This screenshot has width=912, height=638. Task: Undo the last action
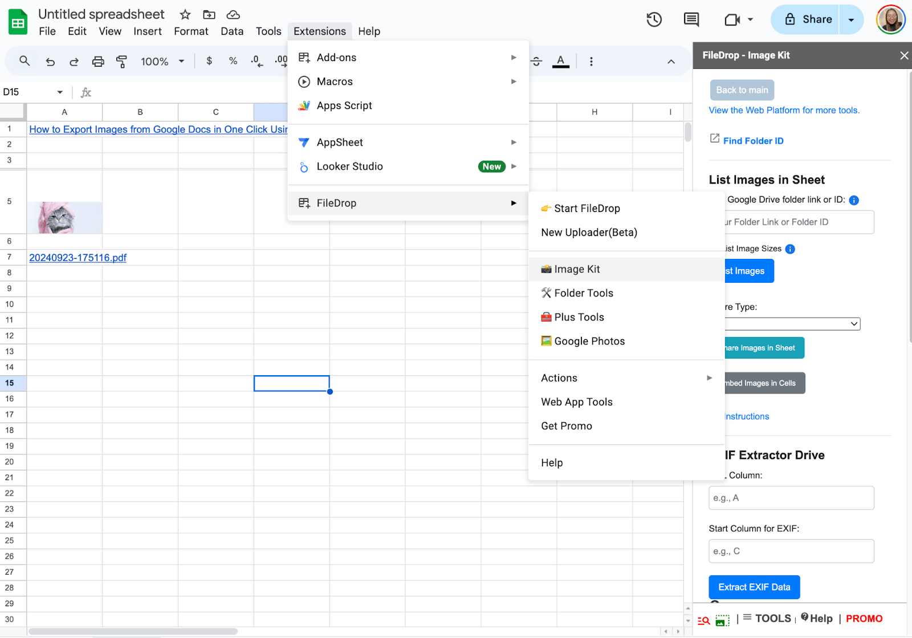point(50,62)
